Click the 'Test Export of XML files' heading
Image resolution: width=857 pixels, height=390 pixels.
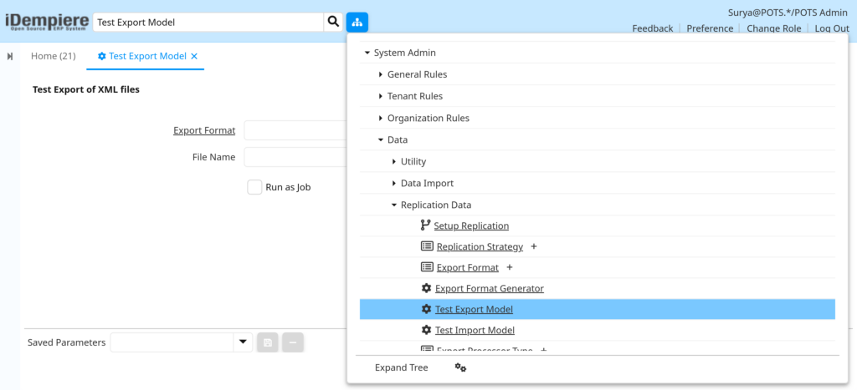86,89
